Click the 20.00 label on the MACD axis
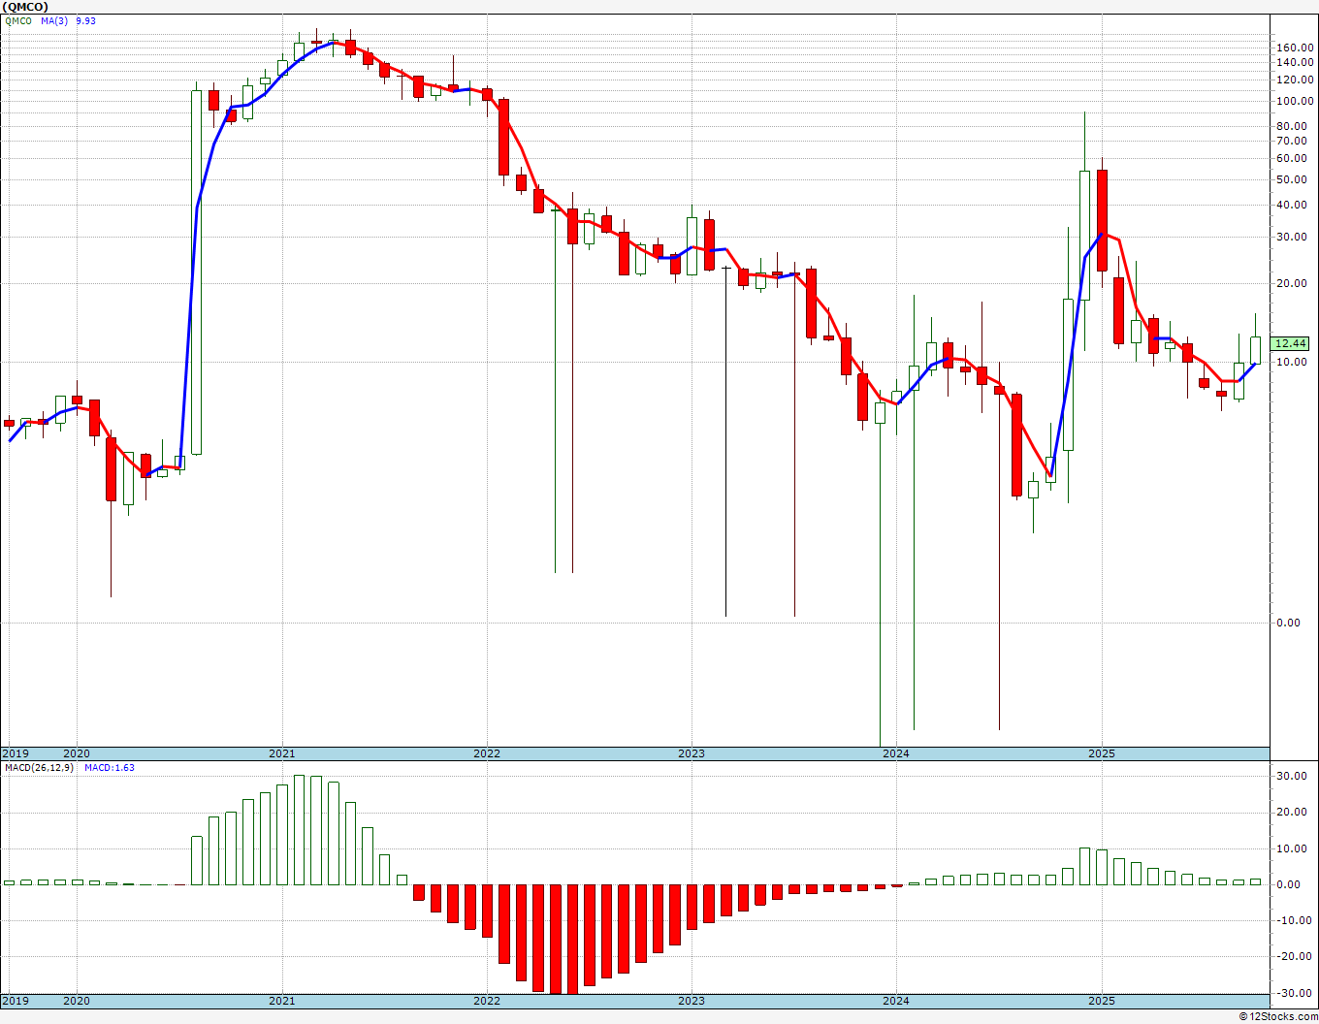 tap(1292, 812)
